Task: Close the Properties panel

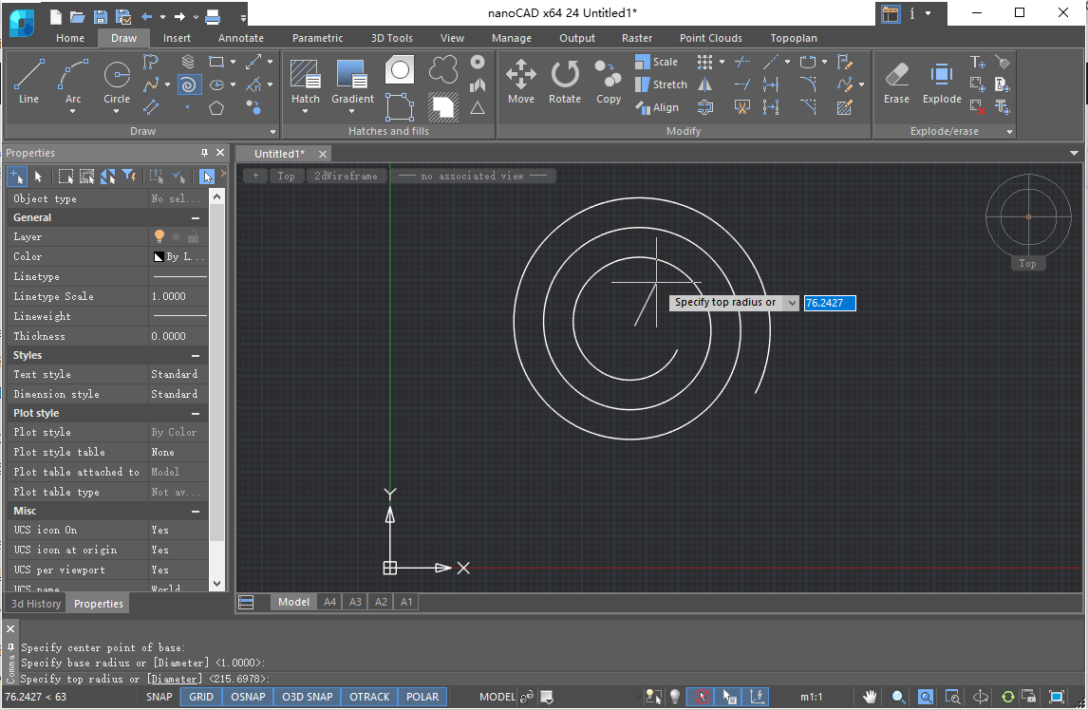Action: (x=220, y=153)
